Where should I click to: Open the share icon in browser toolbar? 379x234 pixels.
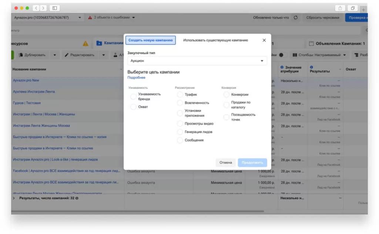(340, 8)
